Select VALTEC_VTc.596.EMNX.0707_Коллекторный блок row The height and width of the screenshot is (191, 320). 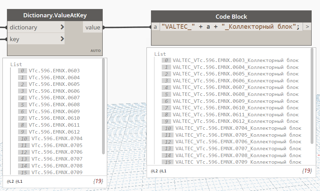[x=238, y=148]
